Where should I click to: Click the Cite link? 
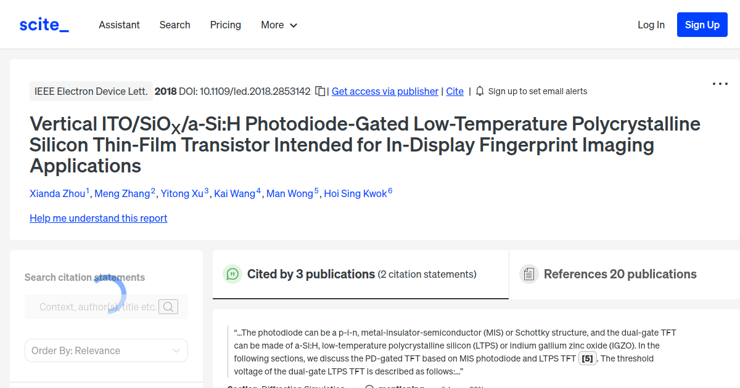pos(454,91)
